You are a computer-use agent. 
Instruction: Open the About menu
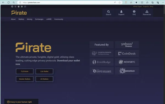pos(13,19)
